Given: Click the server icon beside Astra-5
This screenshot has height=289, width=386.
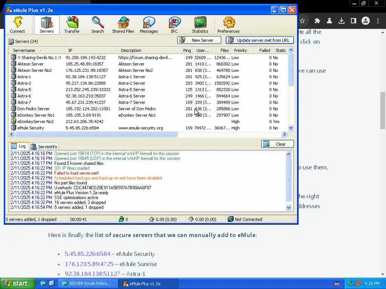Looking at the screenshot, I should (14, 90).
